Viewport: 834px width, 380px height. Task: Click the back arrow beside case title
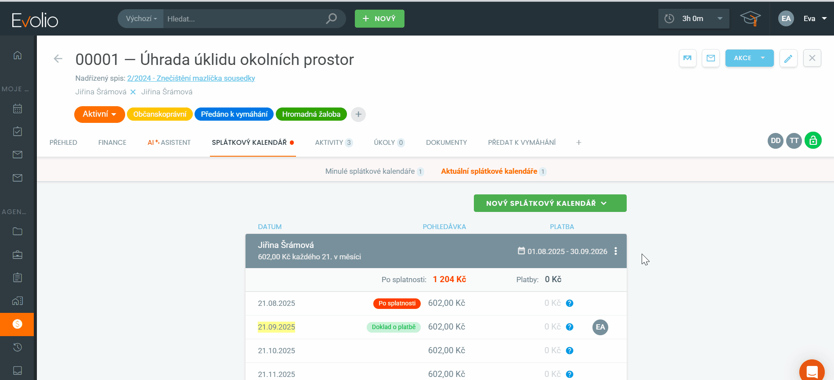[58, 59]
